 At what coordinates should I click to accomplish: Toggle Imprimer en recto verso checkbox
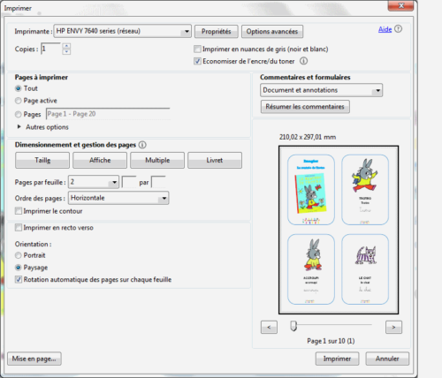pos(19,228)
